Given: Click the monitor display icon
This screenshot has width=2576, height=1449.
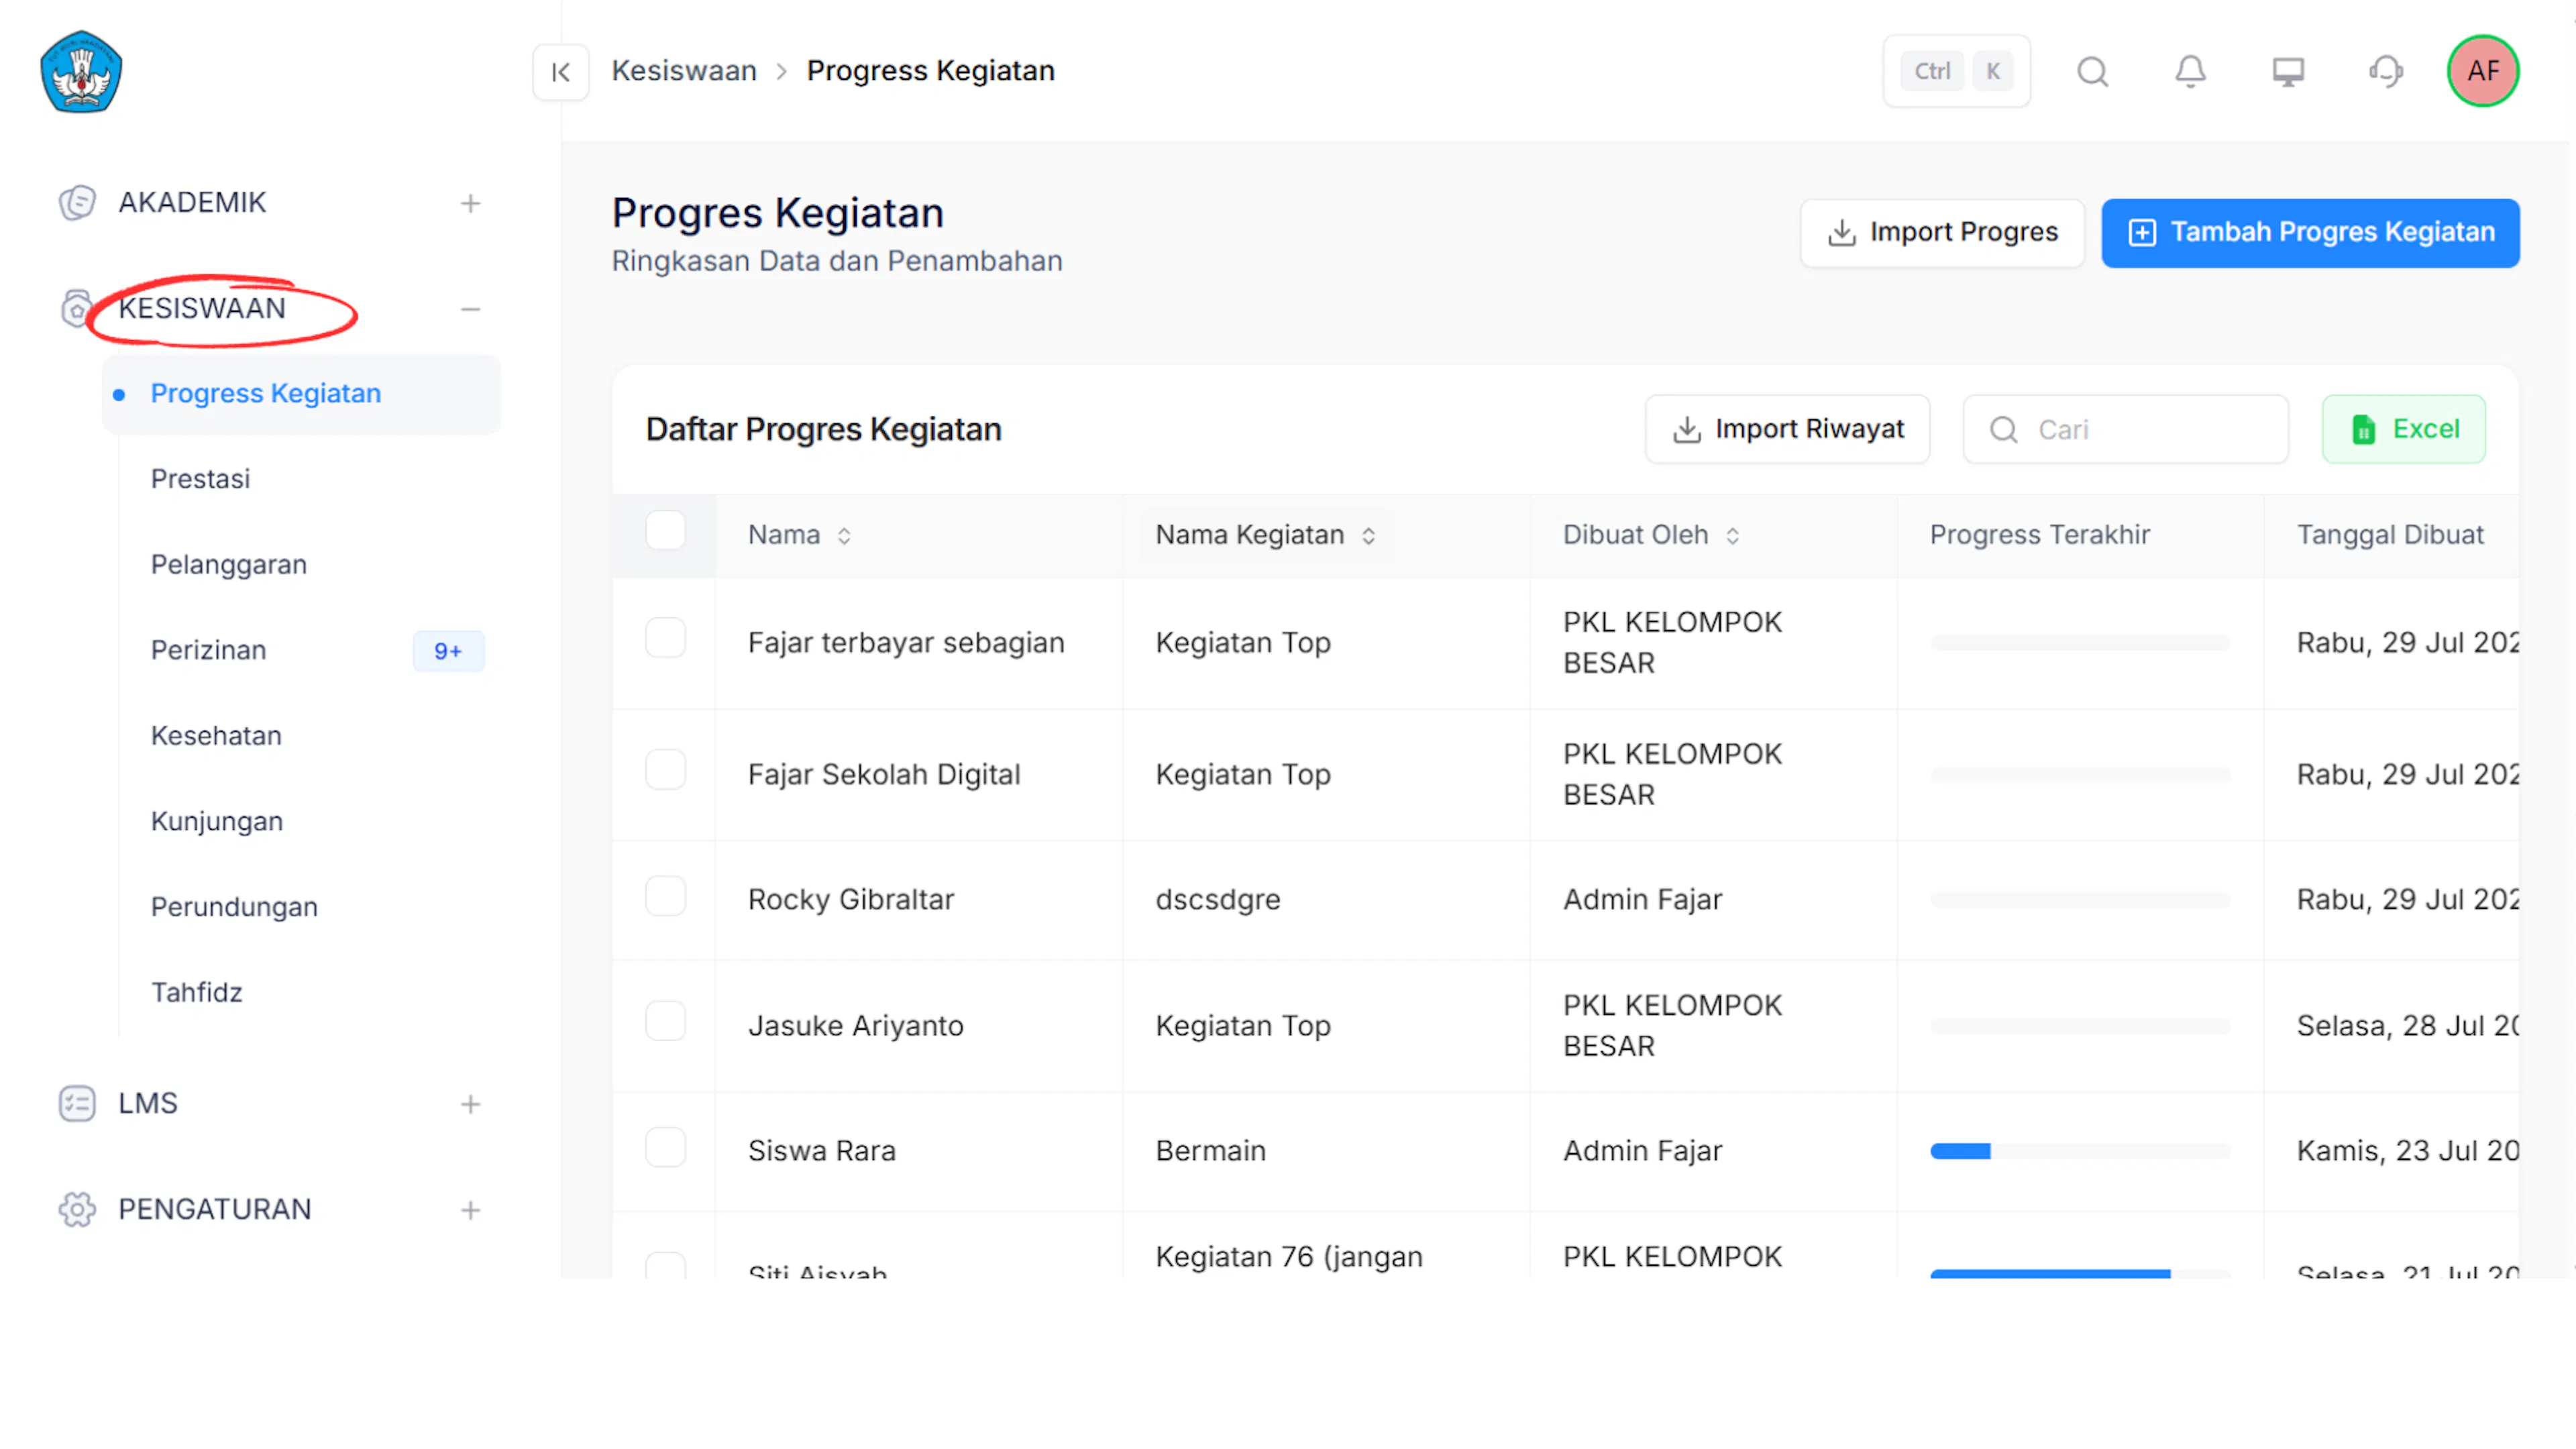Looking at the screenshot, I should 2288,71.
